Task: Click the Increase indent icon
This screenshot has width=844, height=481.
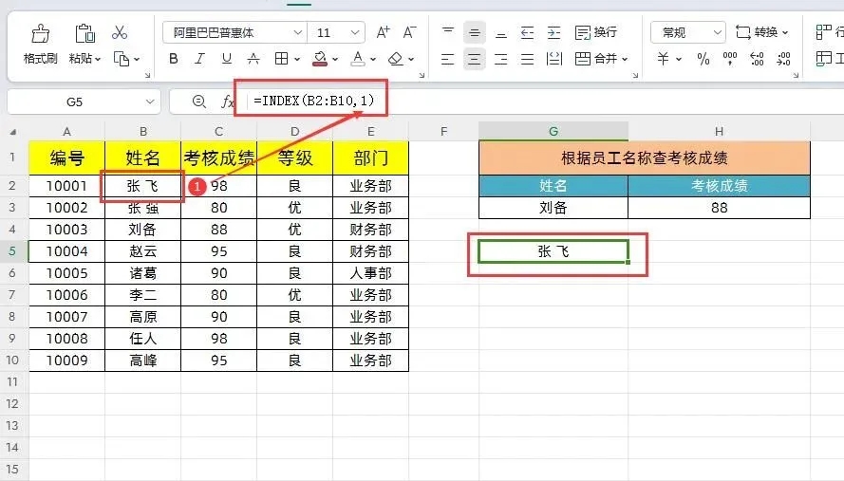Action: click(553, 33)
